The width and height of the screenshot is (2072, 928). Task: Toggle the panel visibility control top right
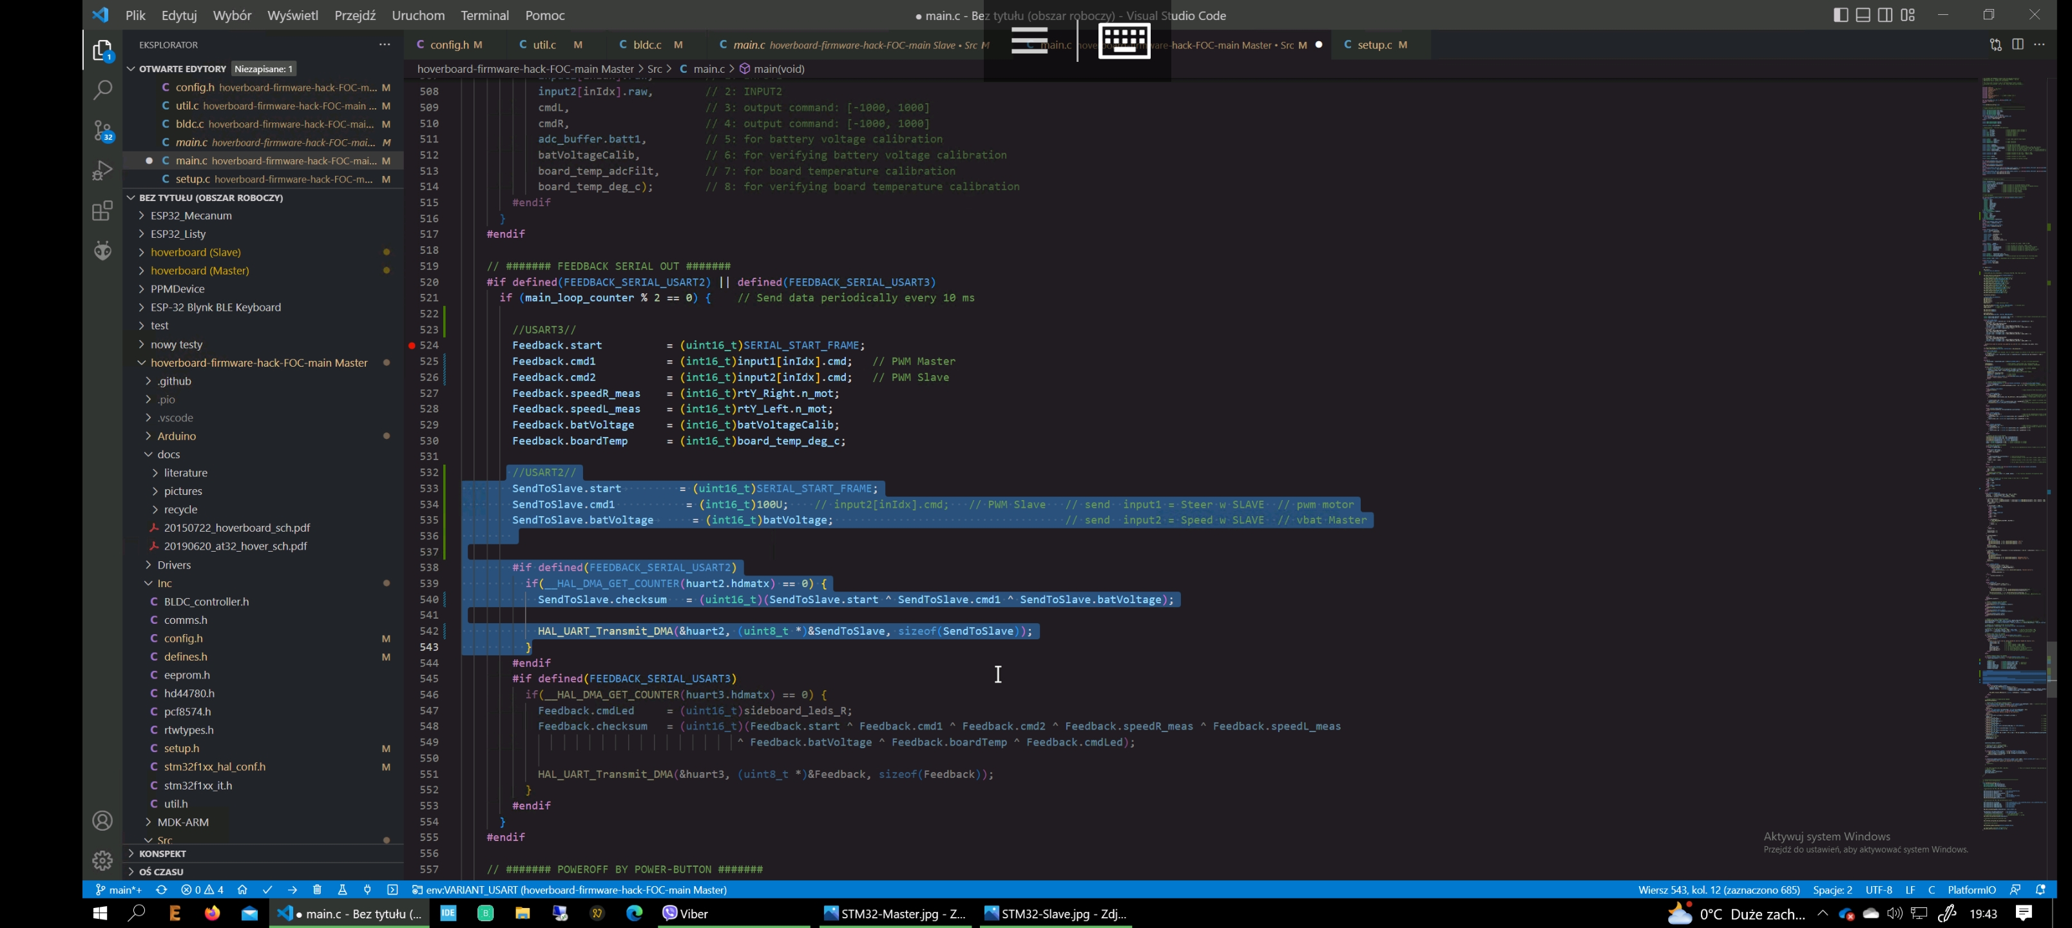coord(1862,14)
